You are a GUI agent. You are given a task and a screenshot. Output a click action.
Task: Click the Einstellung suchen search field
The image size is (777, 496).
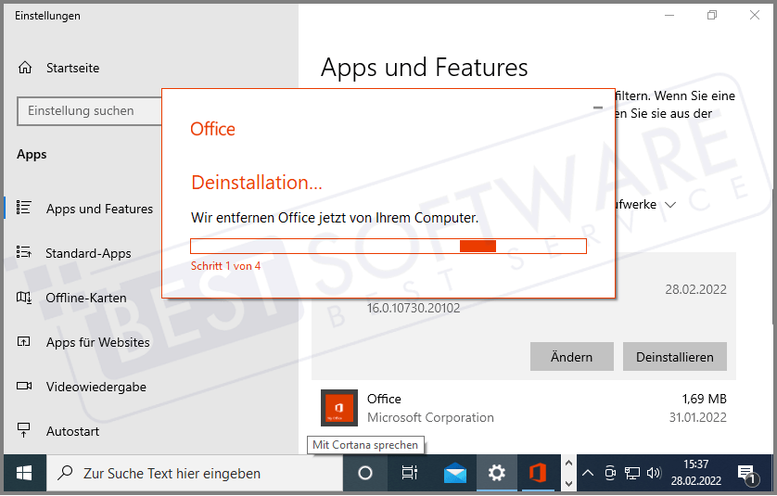90,110
